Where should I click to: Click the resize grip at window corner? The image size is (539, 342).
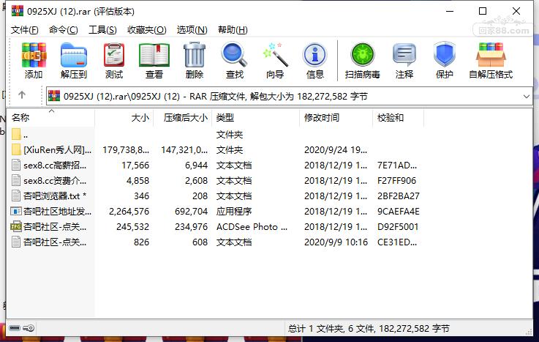[x=529, y=332]
